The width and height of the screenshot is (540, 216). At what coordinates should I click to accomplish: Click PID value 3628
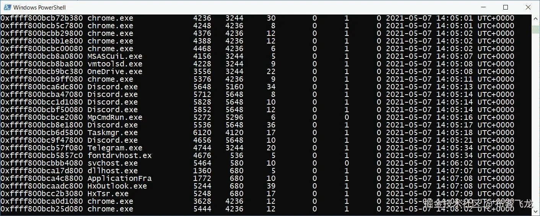[x=202, y=201]
